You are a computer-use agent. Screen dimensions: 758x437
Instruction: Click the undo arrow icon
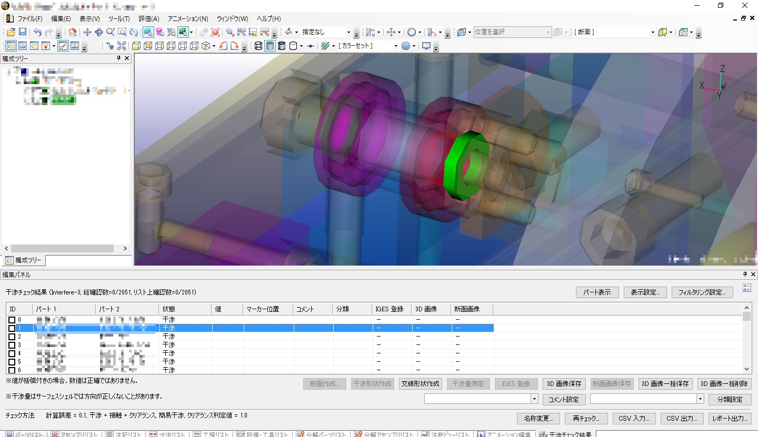(x=37, y=32)
